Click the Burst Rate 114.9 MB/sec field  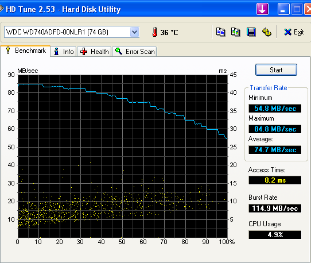click(275, 208)
